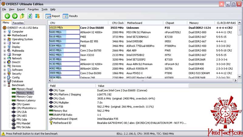The height and width of the screenshot is (137, 243).
Task: Expand the Motherboard tree node
Action: (x=5, y=35)
